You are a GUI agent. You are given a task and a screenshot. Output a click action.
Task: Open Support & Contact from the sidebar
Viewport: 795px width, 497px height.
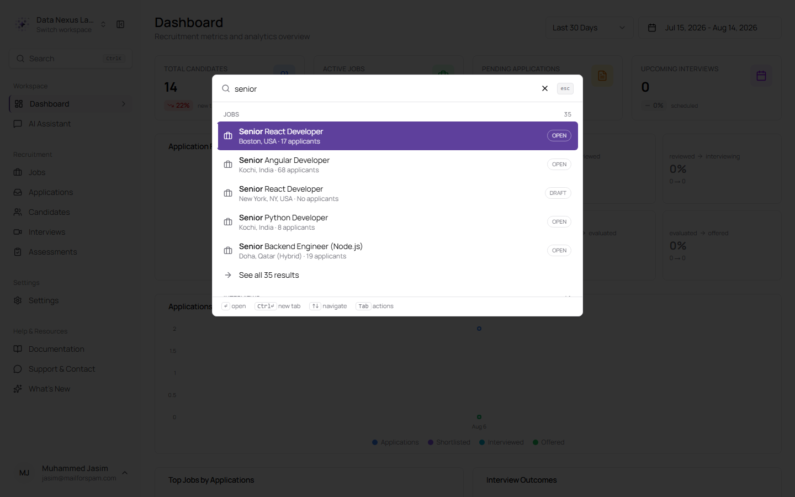pos(71,369)
